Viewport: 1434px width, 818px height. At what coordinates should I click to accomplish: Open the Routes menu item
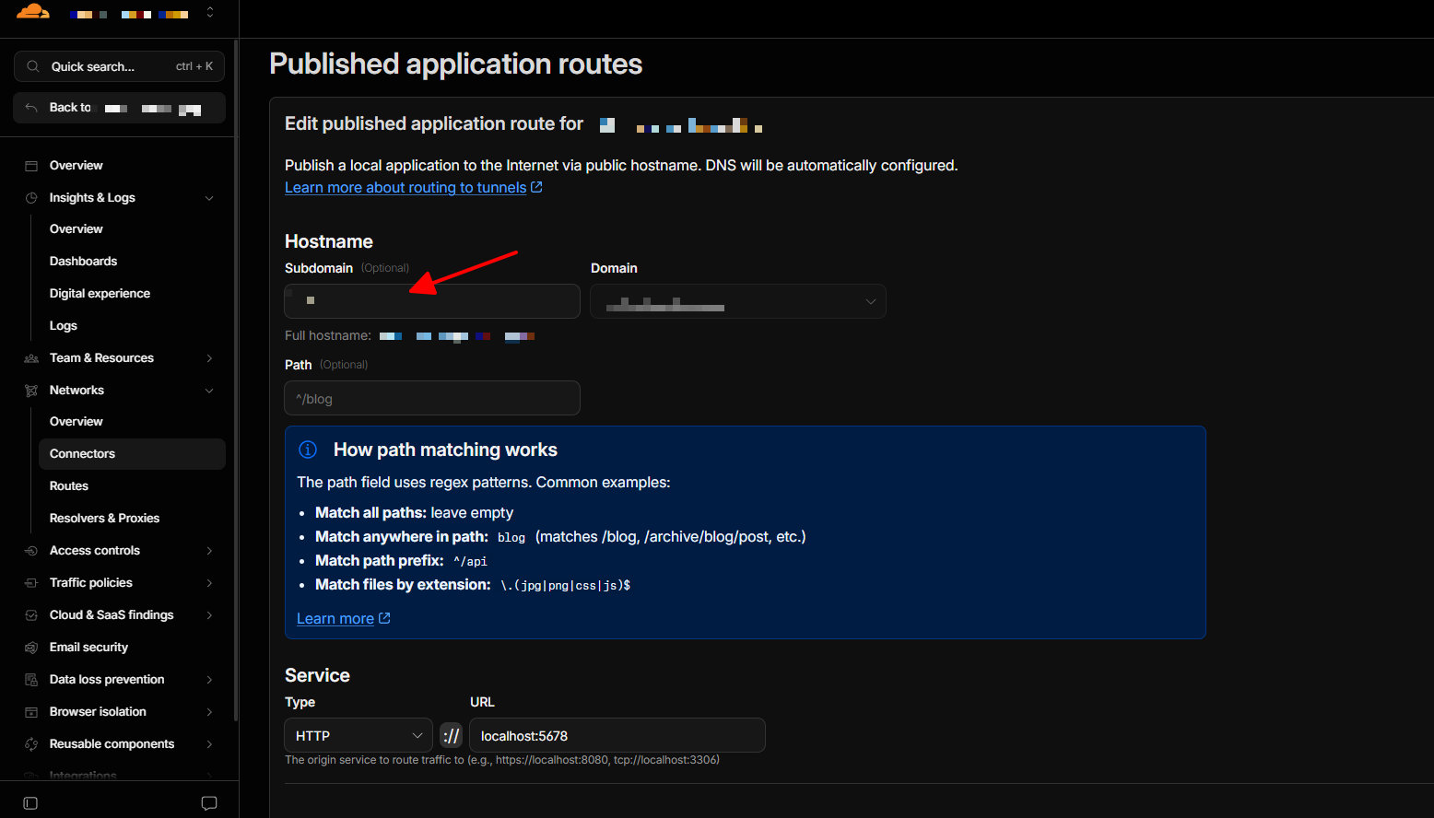(x=69, y=486)
